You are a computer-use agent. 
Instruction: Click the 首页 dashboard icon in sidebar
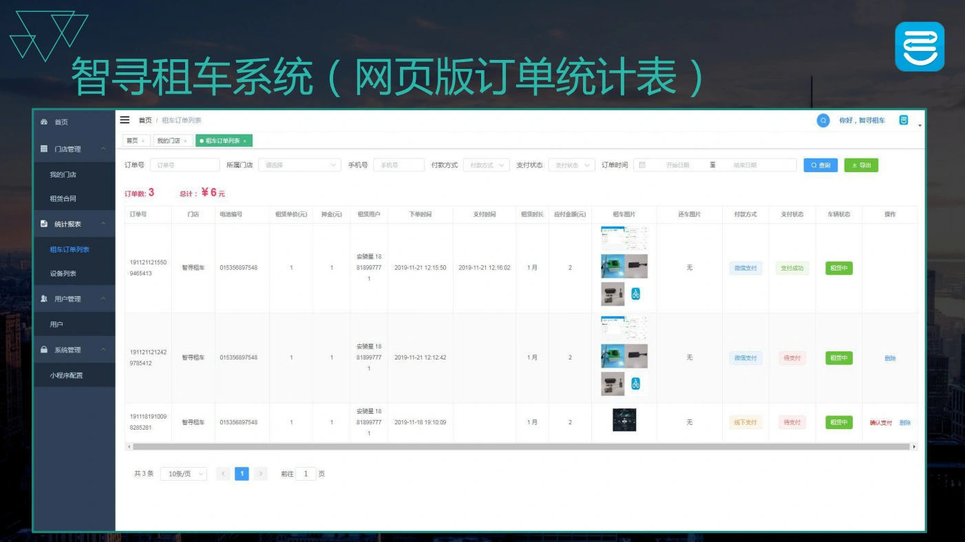(44, 122)
